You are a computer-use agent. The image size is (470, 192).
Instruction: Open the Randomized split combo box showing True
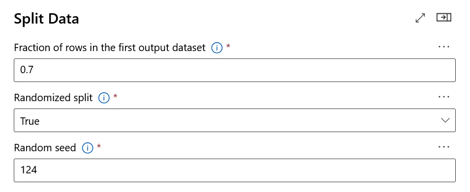tap(235, 120)
